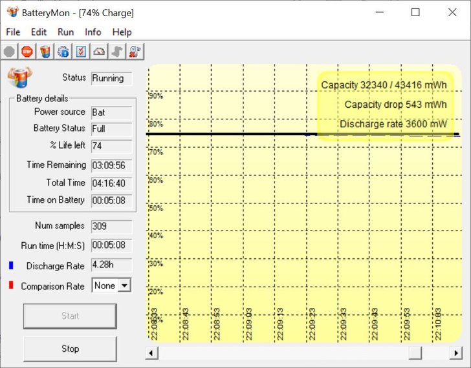
Task: Maximize the BatteryMon window
Action: click(x=415, y=12)
